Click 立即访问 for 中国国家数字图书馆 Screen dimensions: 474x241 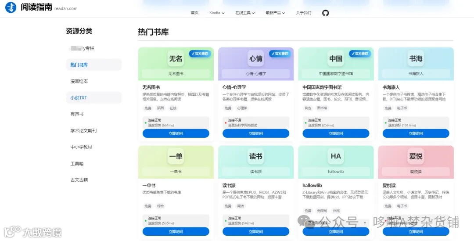(x=336, y=133)
